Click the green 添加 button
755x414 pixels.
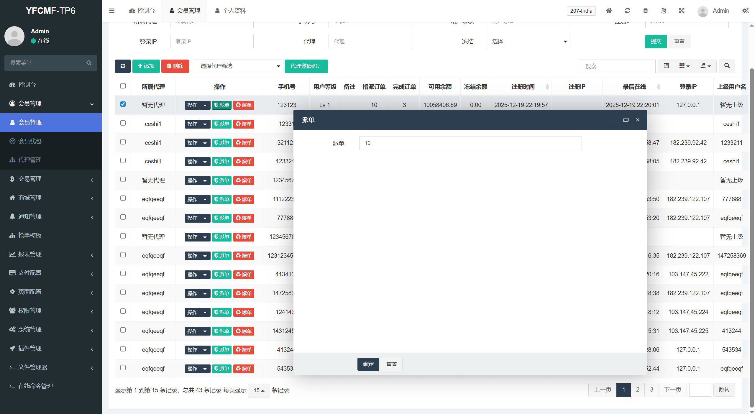[146, 66]
